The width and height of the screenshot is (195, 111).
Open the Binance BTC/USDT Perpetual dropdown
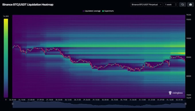click(147, 5)
